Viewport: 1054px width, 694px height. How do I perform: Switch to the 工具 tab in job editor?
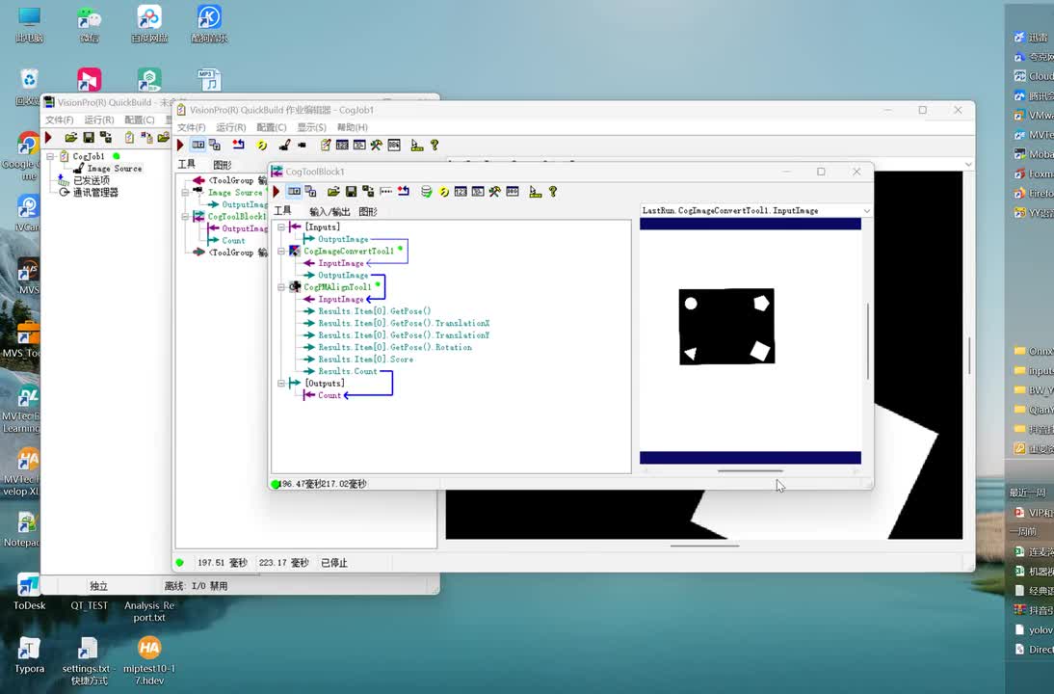(187, 164)
